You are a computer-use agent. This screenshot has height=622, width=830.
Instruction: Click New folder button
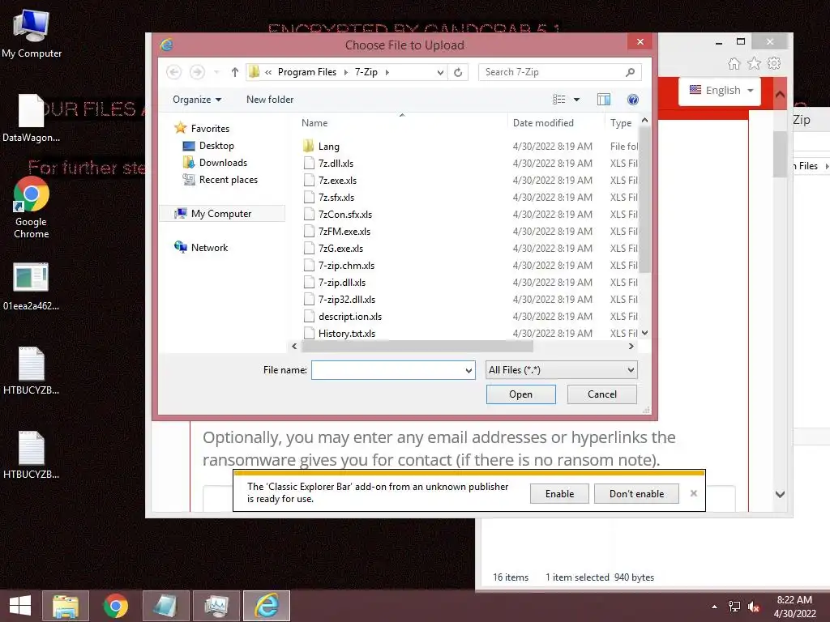269,100
